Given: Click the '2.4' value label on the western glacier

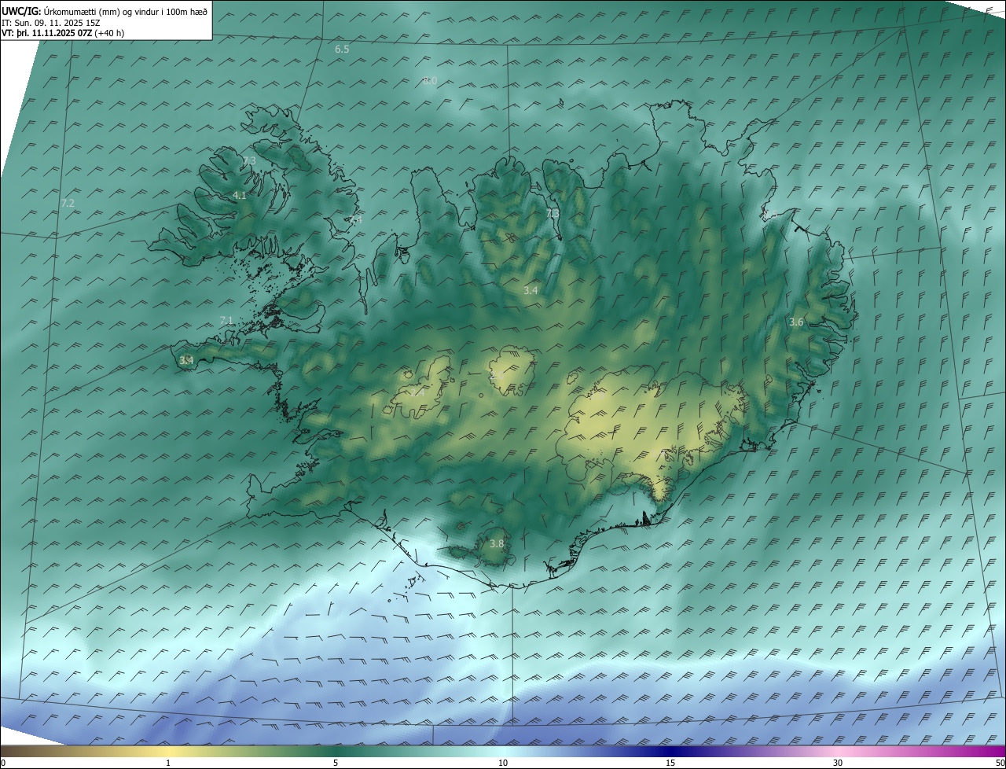Looking at the screenshot, I should tap(417, 391).
